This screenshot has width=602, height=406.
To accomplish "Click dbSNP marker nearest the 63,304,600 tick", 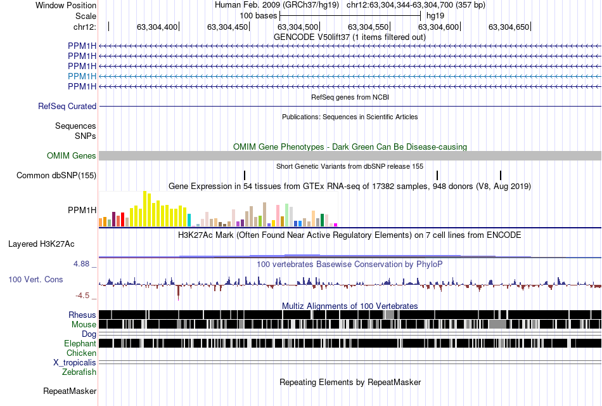I will click(437, 175).
